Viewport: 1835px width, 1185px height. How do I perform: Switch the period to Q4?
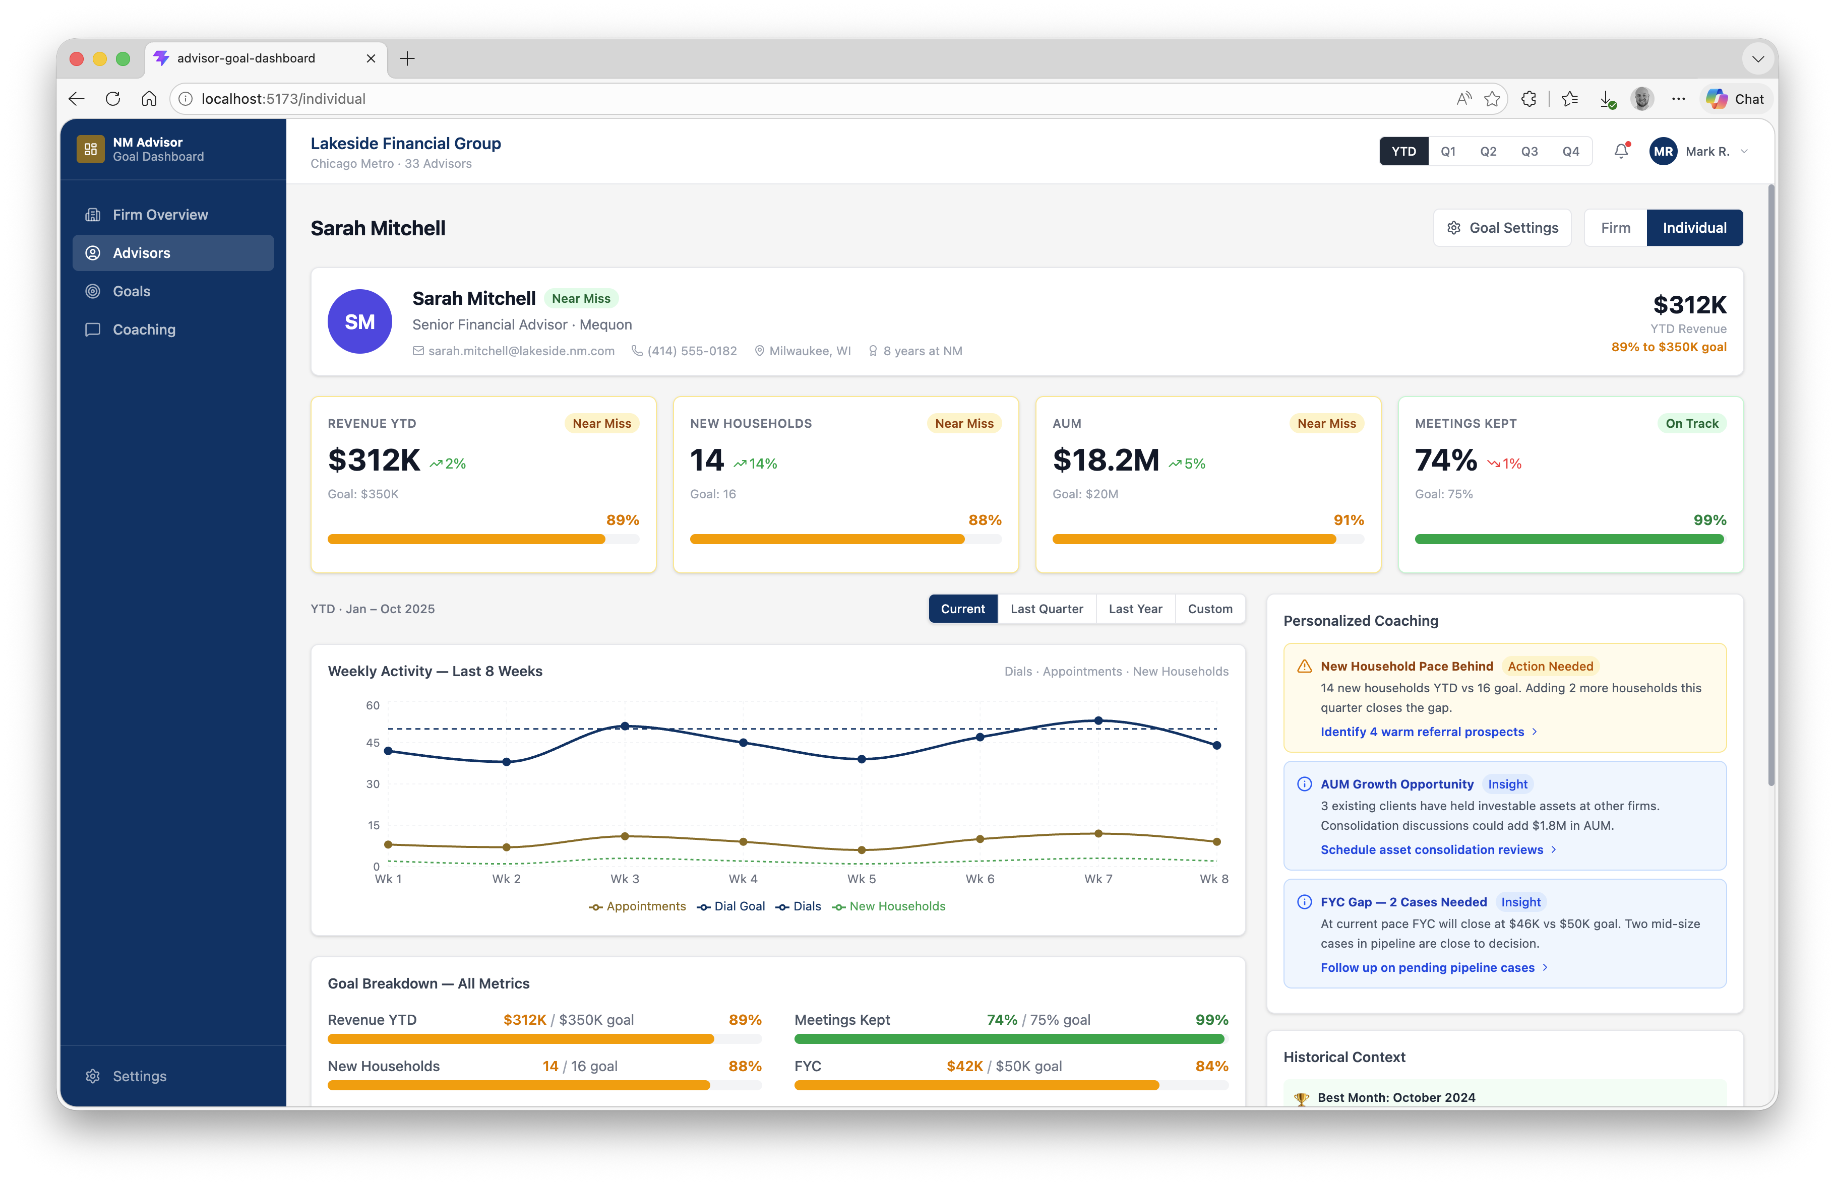(1570, 152)
